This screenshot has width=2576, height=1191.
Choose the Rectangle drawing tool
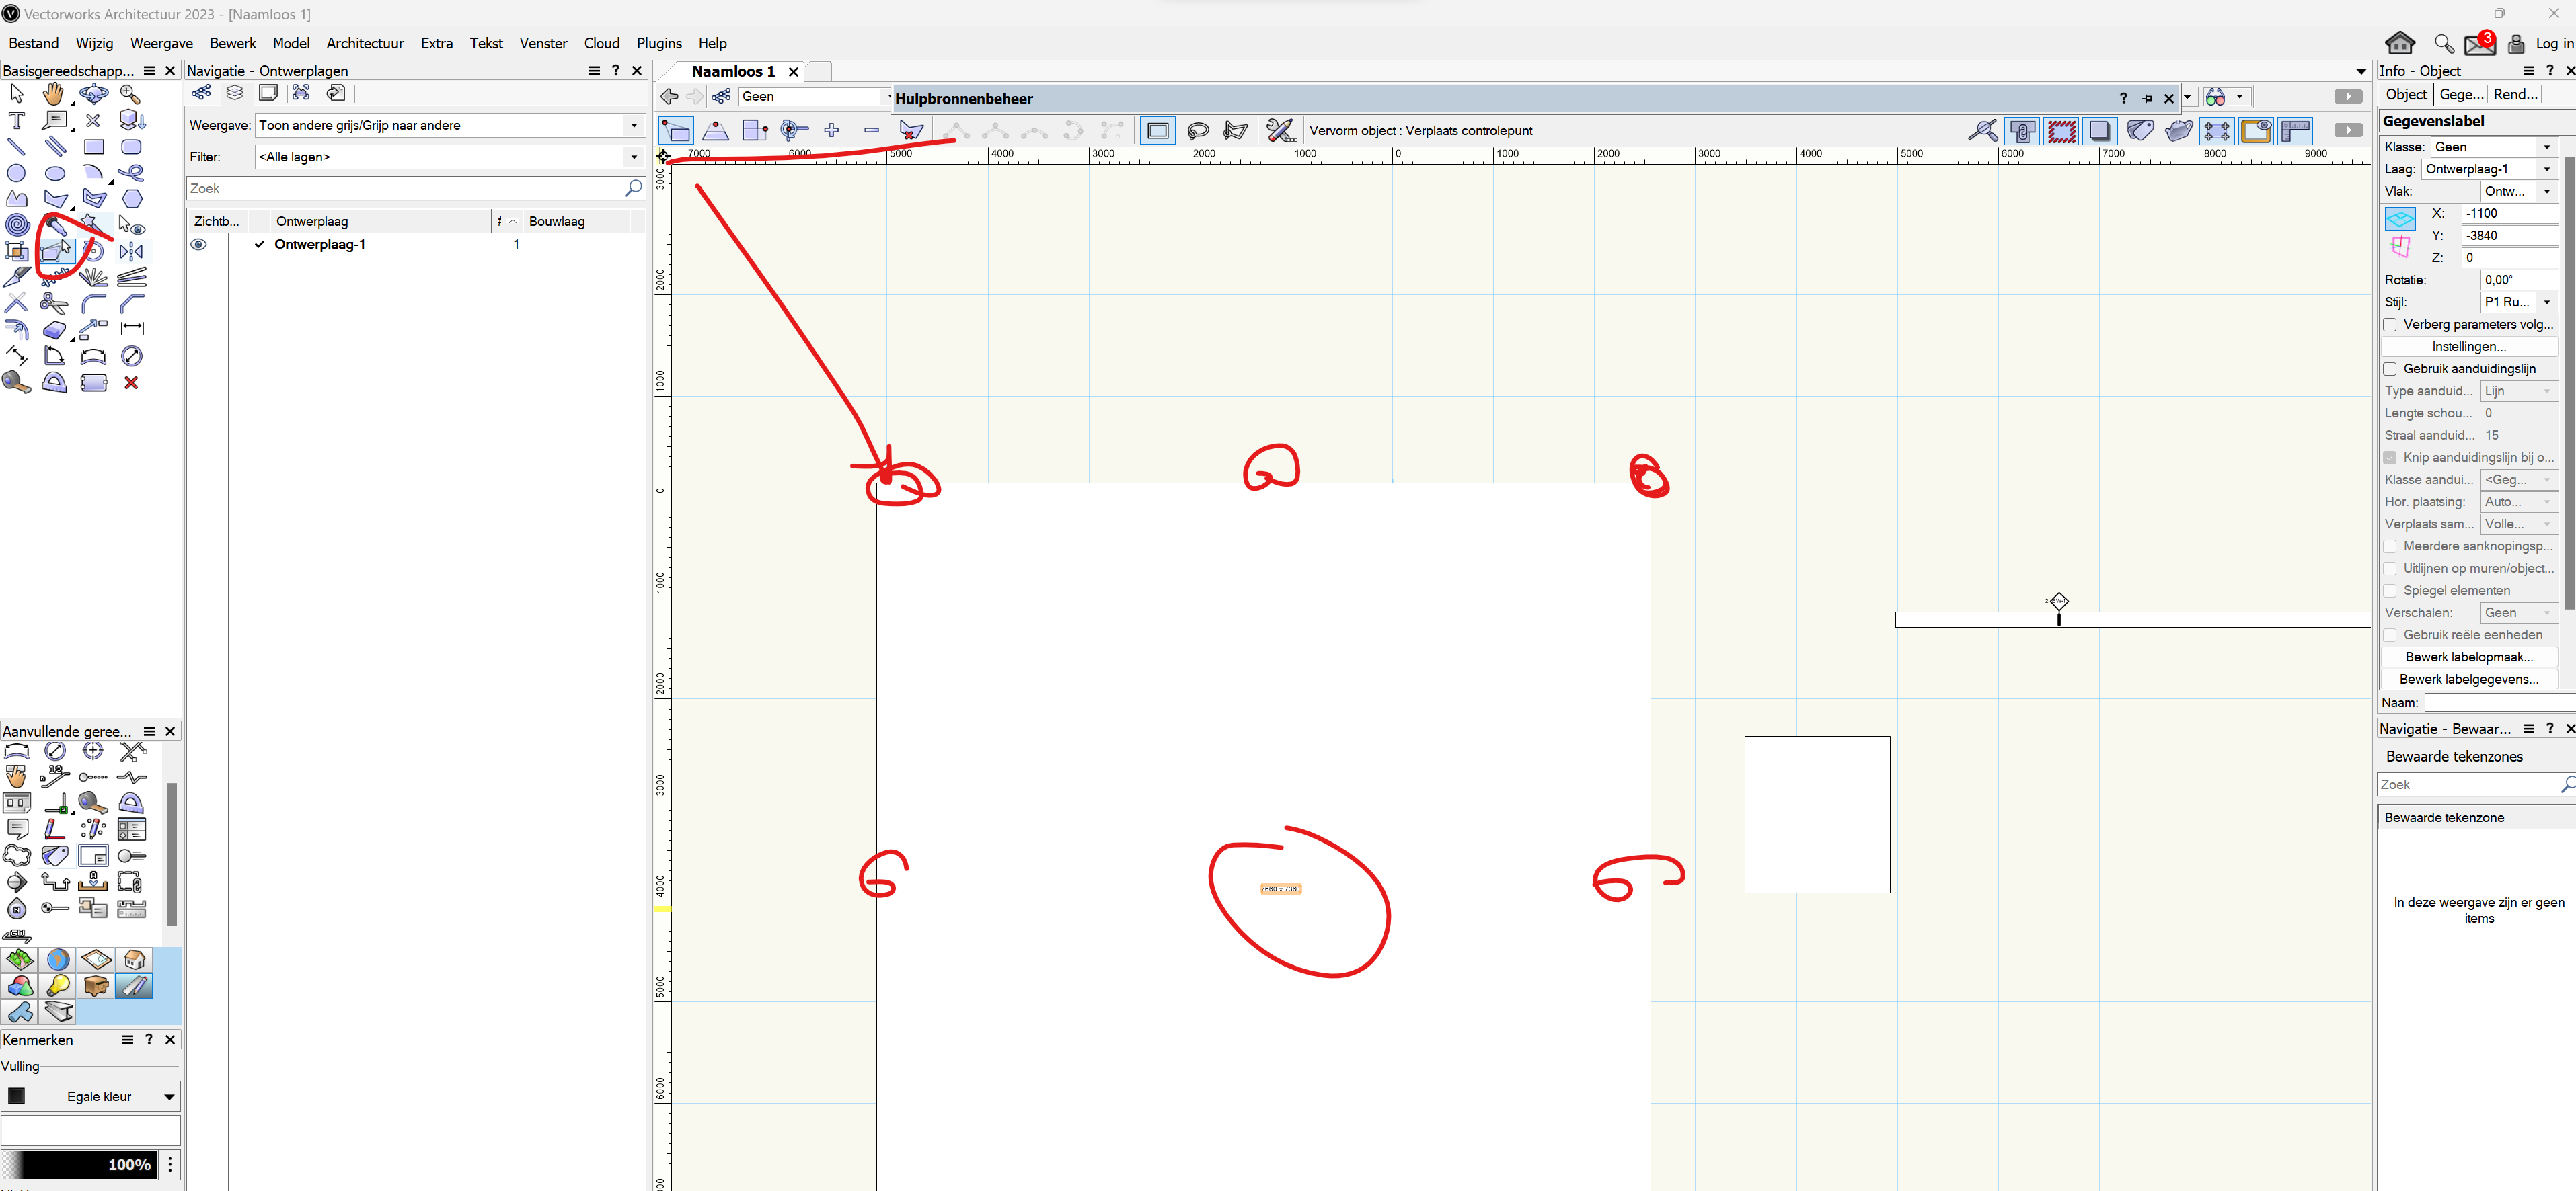click(94, 147)
